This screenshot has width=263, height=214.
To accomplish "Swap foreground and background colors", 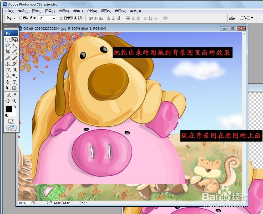I will [15, 107].
